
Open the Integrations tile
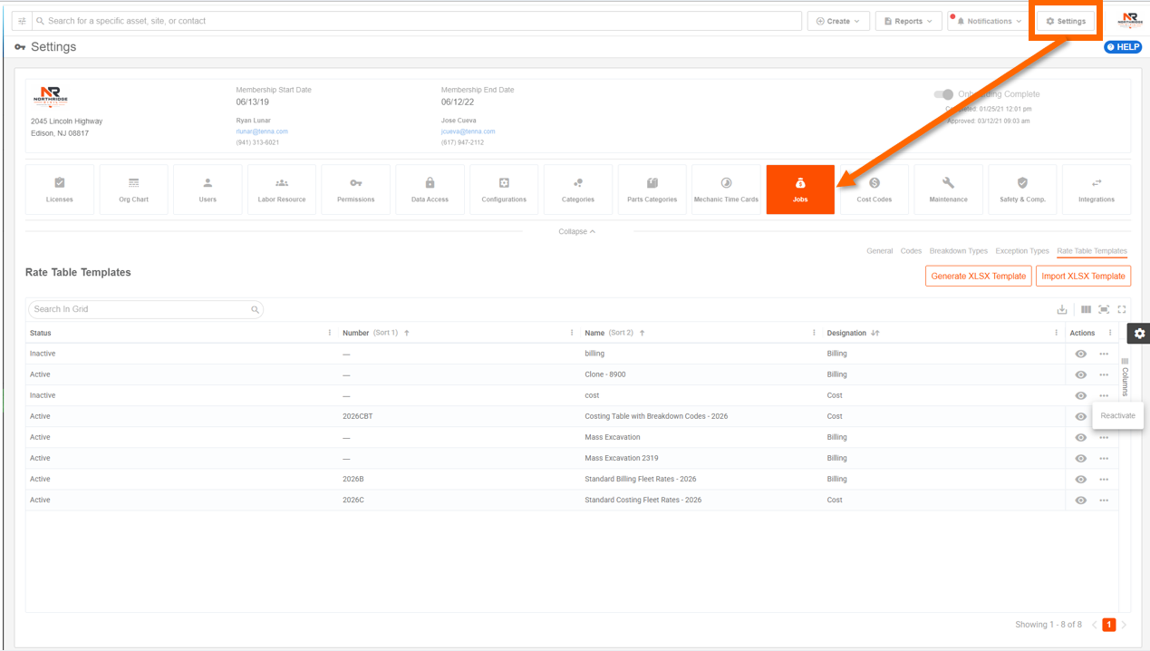(x=1097, y=189)
